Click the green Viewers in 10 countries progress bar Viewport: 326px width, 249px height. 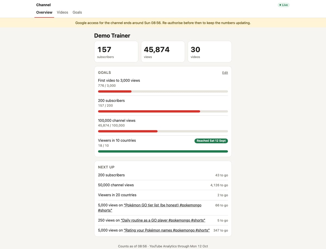(163, 152)
